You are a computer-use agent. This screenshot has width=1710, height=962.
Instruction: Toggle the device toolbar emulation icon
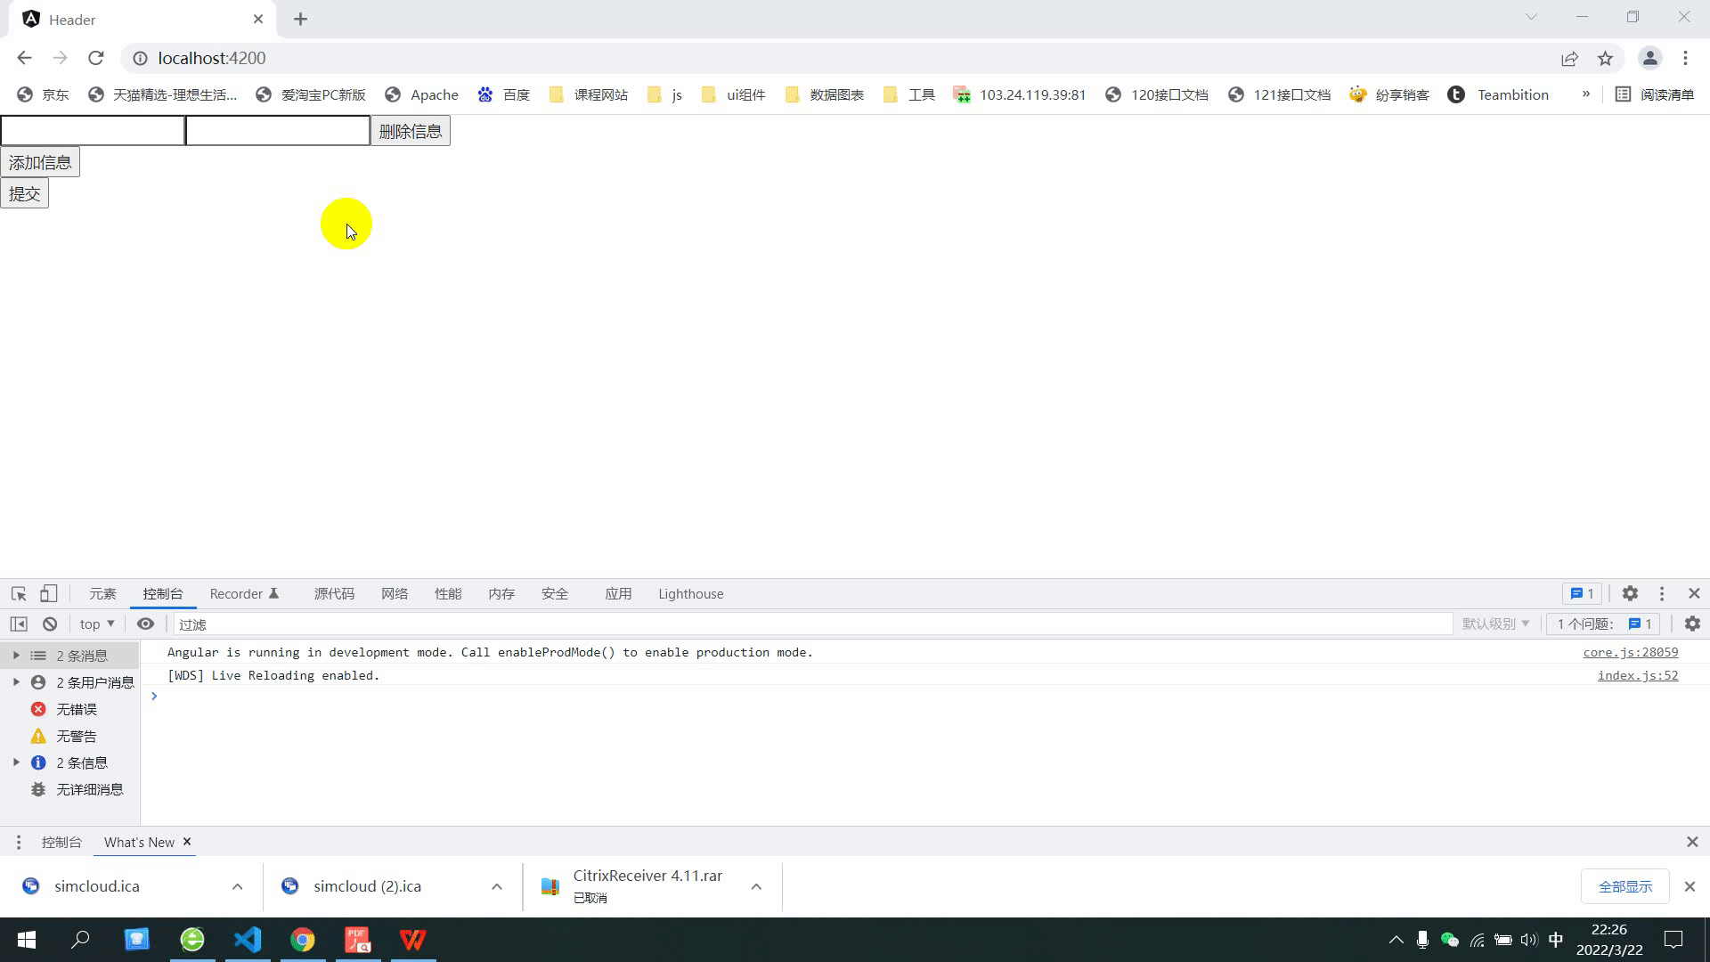[x=49, y=594]
